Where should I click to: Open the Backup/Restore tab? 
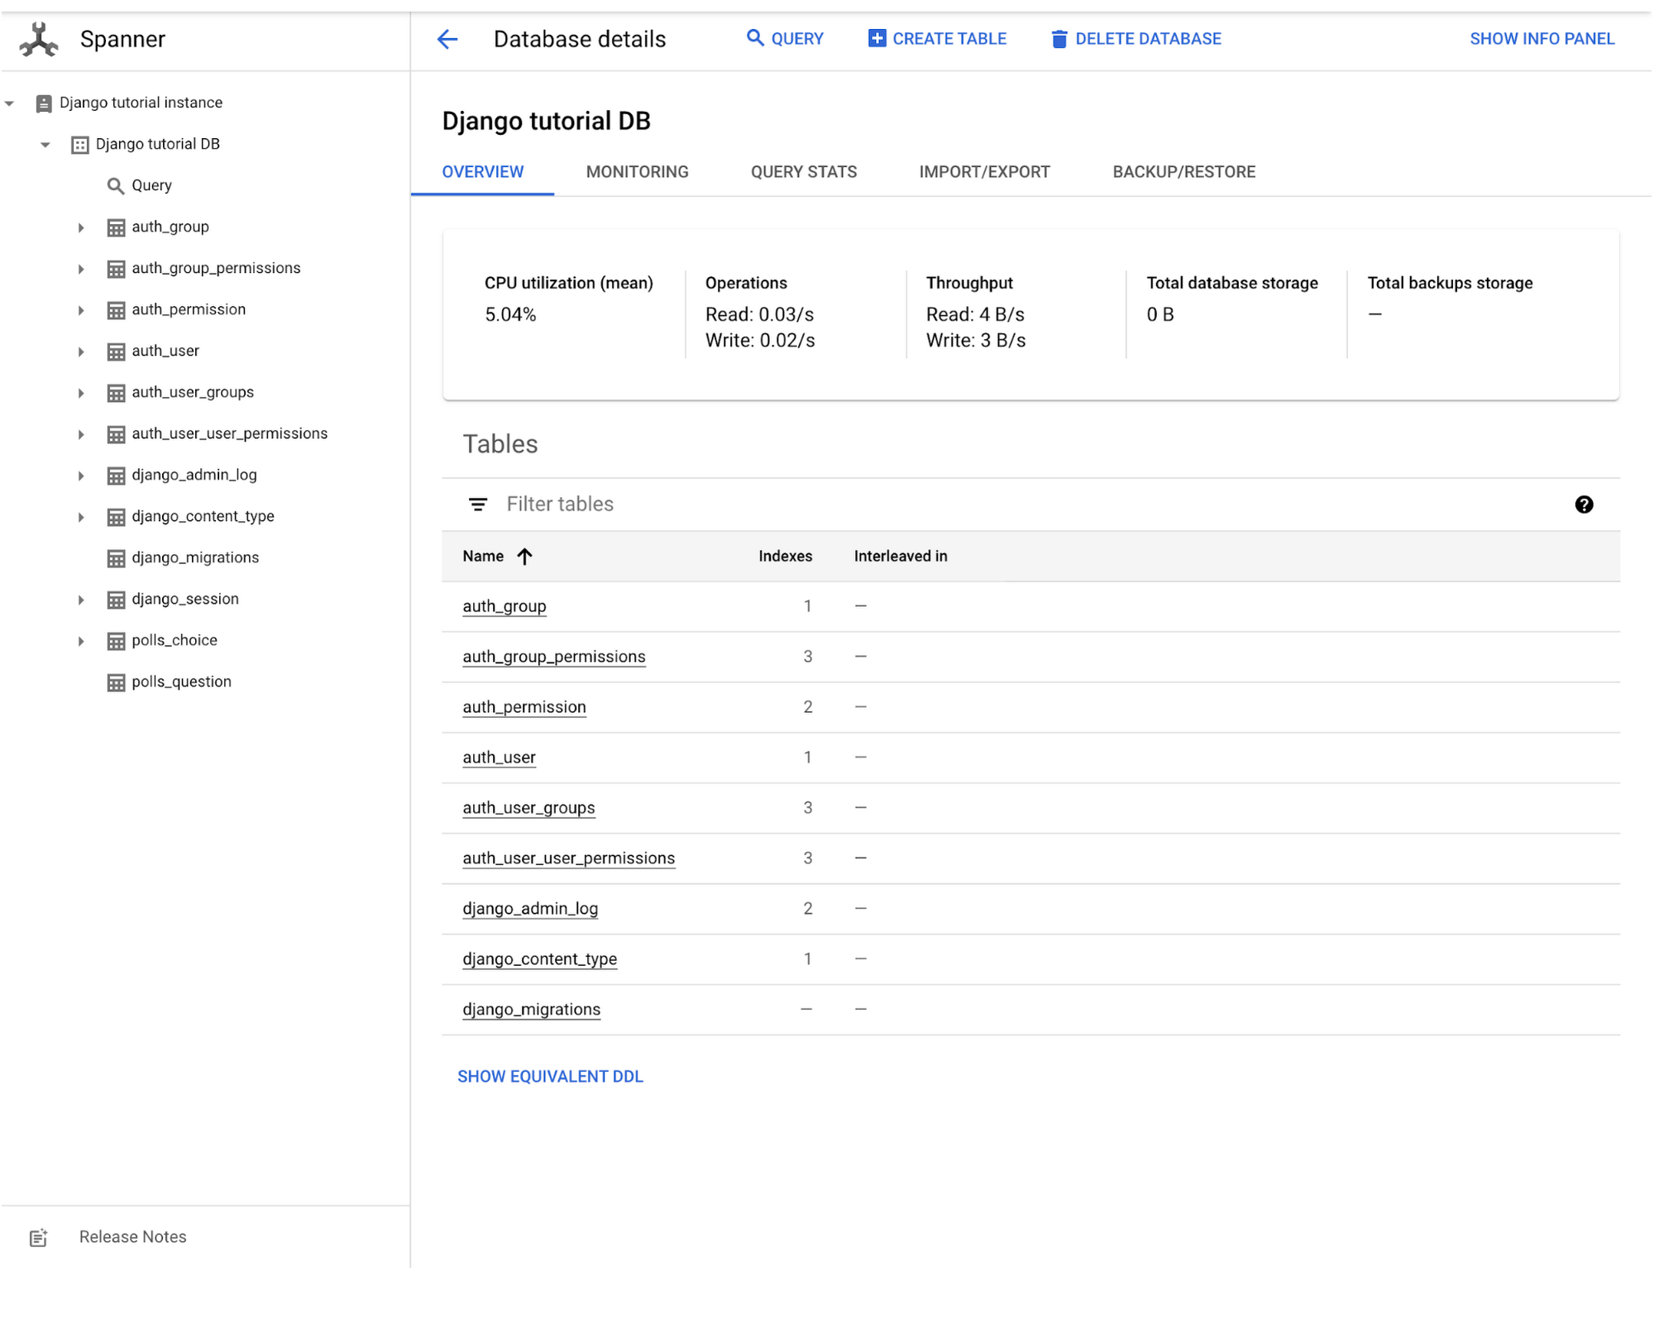click(1183, 172)
